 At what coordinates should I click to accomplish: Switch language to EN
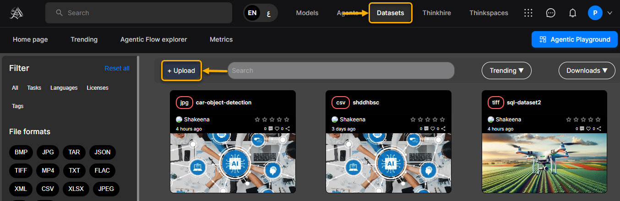coord(252,13)
